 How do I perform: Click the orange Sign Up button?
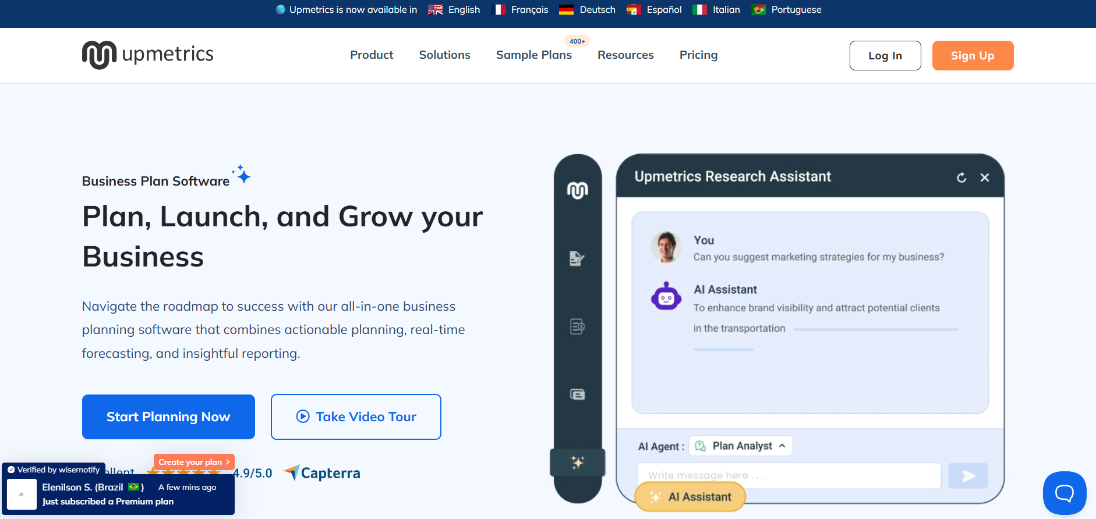tap(973, 55)
